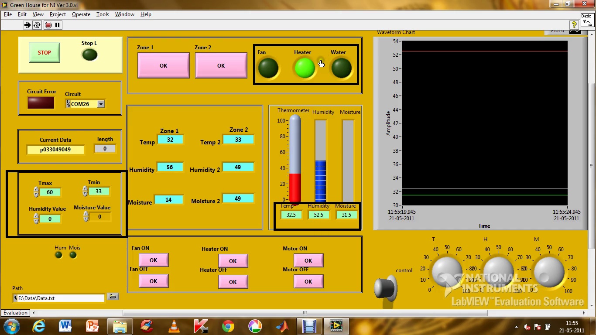Open the Tools menu
Viewport: 596px width, 335px height.
[x=103, y=14]
